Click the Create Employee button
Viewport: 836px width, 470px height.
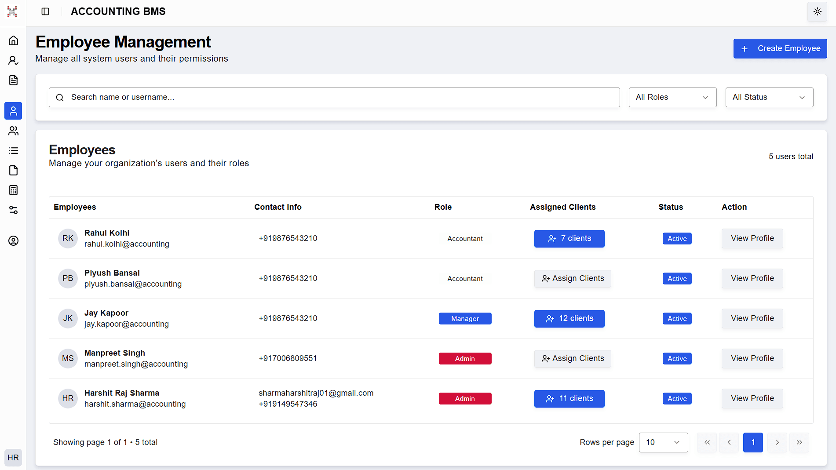point(780,48)
